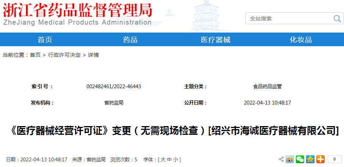The width and height of the screenshot is (344, 167).
Task: Open the 化妆品 navigation tab
Action: (x=301, y=40)
